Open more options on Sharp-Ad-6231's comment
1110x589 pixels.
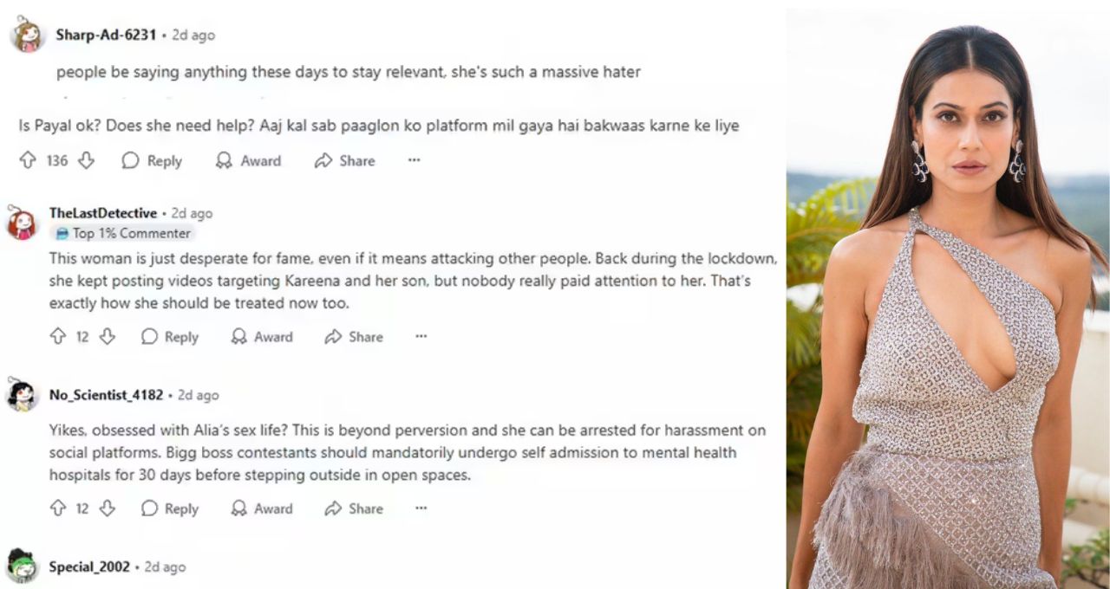pos(414,160)
